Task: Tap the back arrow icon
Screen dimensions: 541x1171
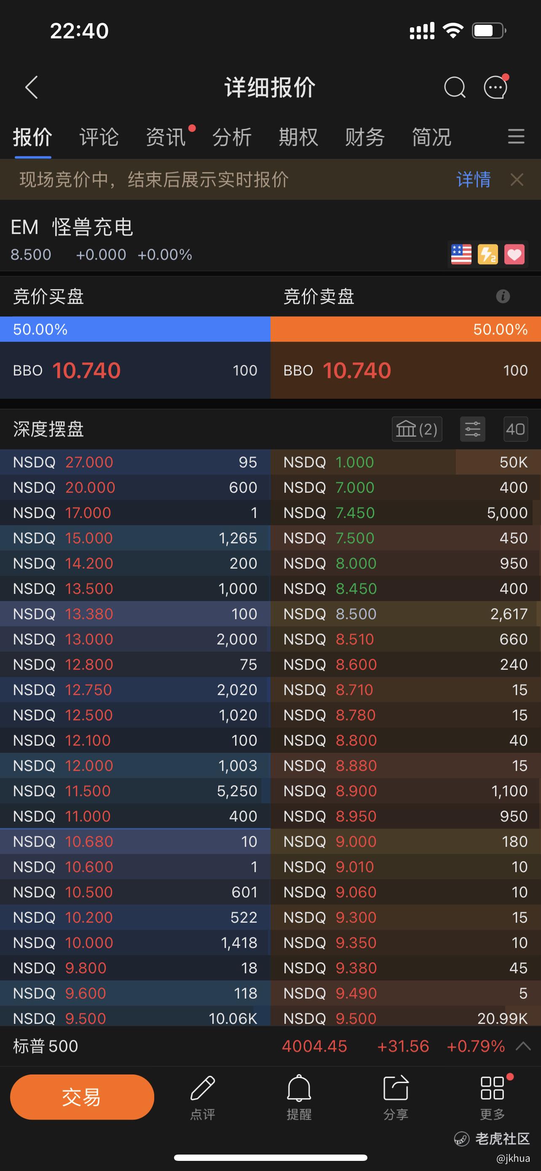Action: click(31, 87)
